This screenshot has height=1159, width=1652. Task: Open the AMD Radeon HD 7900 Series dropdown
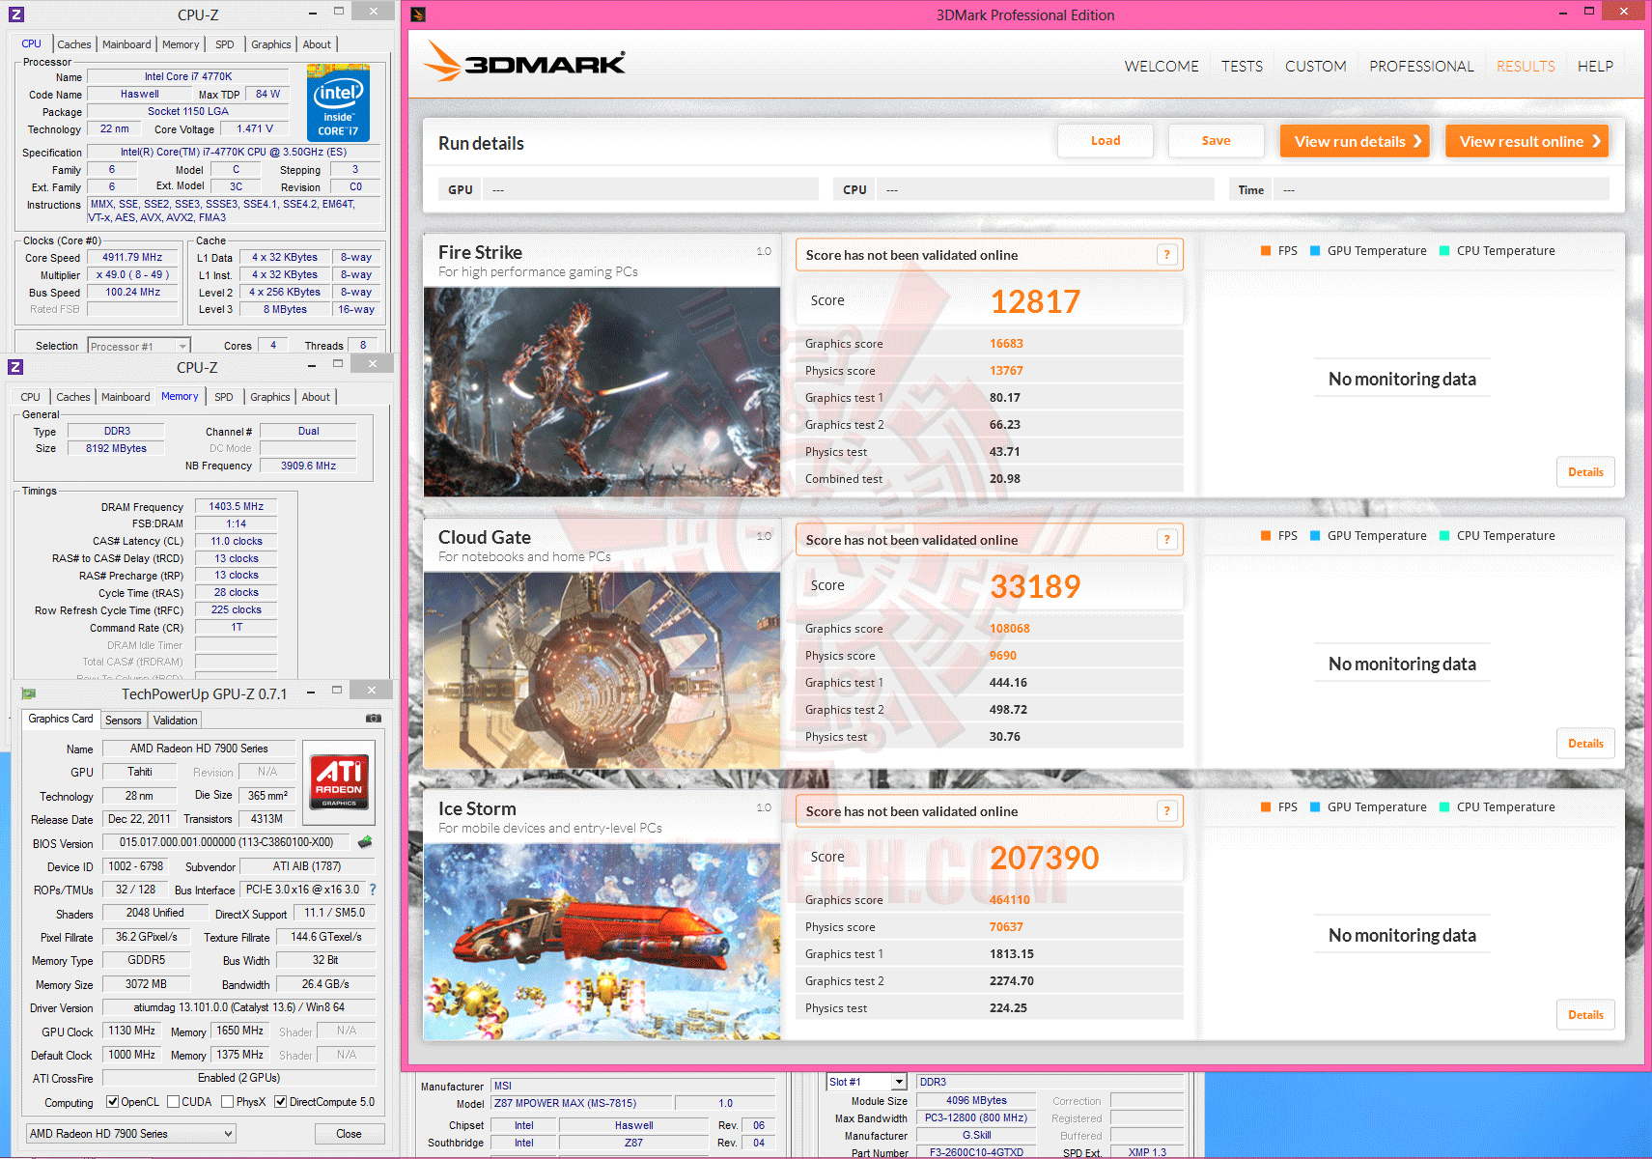pyautogui.click(x=130, y=1134)
